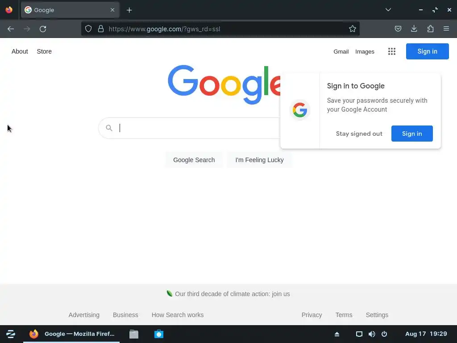Open the Privacy footer link
The height and width of the screenshot is (343, 457).
[312, 315]
